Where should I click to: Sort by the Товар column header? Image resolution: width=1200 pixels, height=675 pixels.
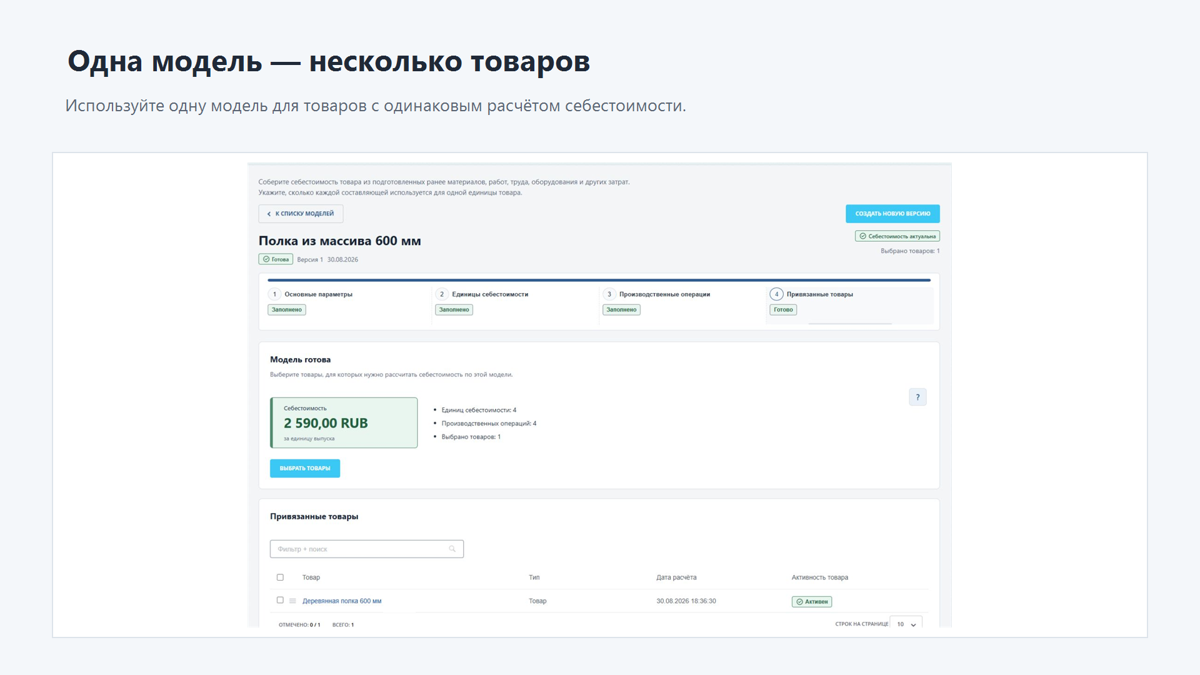[x=311, y=577]
